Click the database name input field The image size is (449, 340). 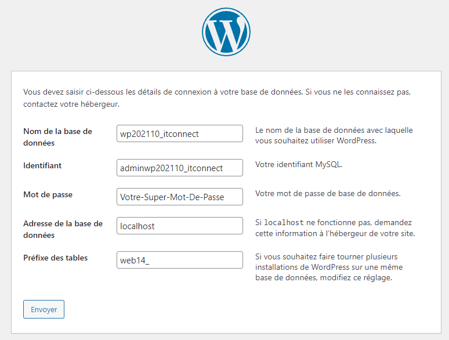[179, 133]
